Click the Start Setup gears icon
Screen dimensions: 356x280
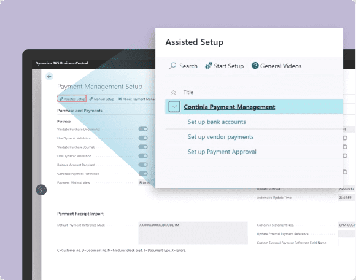209,66
